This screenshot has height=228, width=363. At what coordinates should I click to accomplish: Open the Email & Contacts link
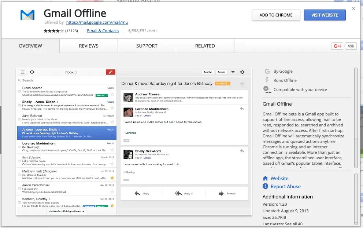(x=103, y=31)
